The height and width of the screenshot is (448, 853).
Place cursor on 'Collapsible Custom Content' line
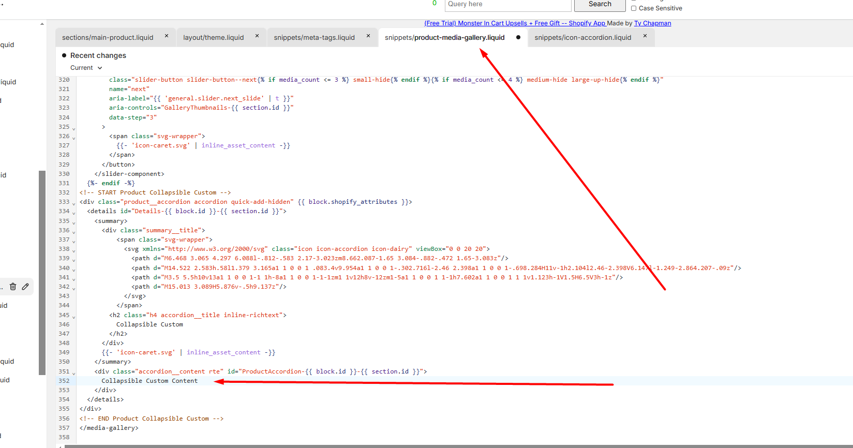tap(149, 381)
